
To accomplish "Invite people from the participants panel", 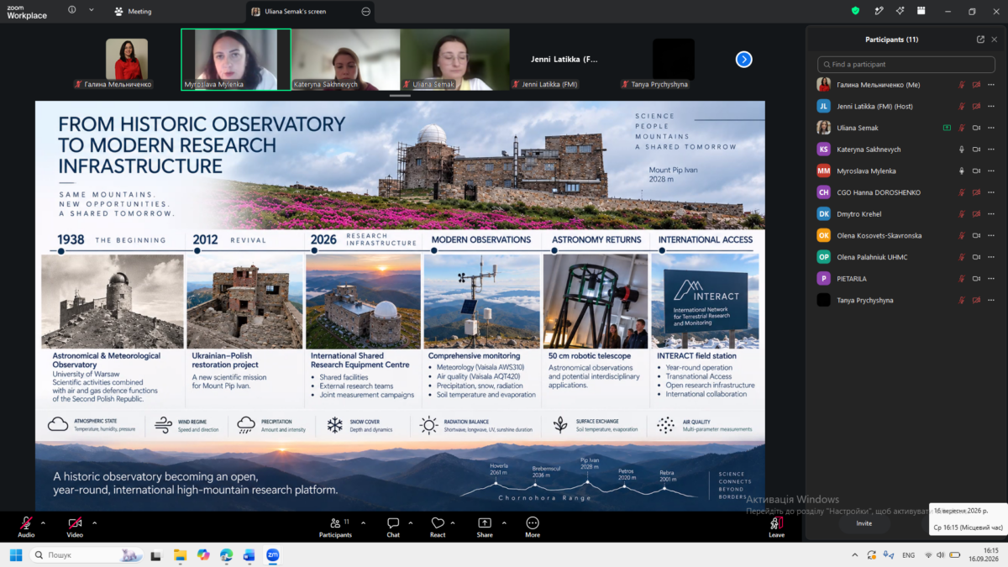I will (x=864, y=523).
